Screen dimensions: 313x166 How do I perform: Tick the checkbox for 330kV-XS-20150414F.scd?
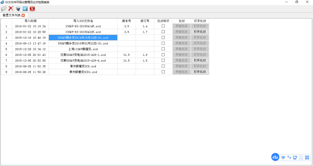(x=163, y=26)
